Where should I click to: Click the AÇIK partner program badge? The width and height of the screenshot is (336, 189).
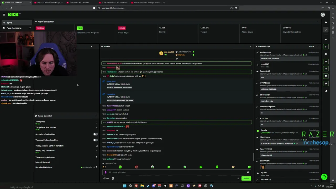[x=80, y=28]
